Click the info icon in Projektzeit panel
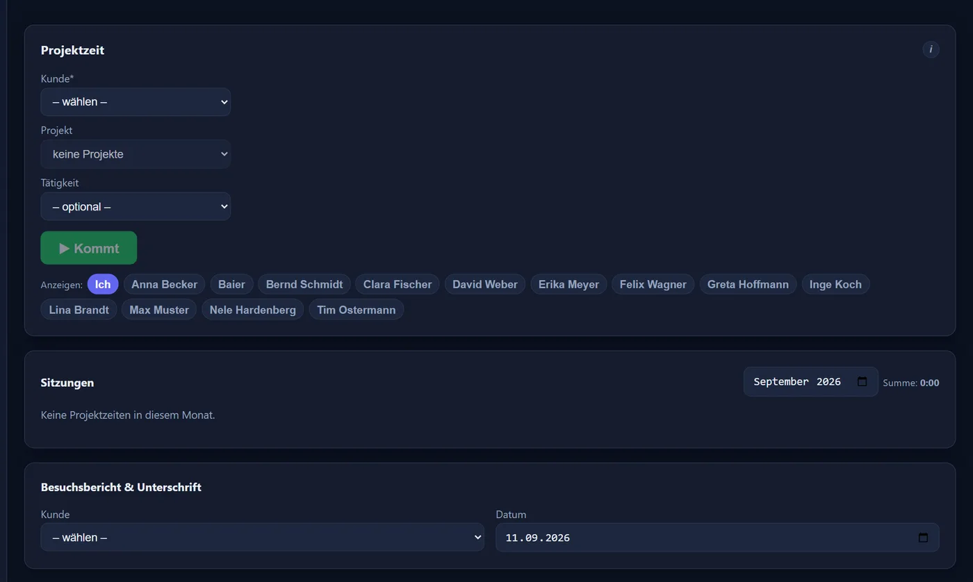973x582 pixels. (x=931, y=49)
